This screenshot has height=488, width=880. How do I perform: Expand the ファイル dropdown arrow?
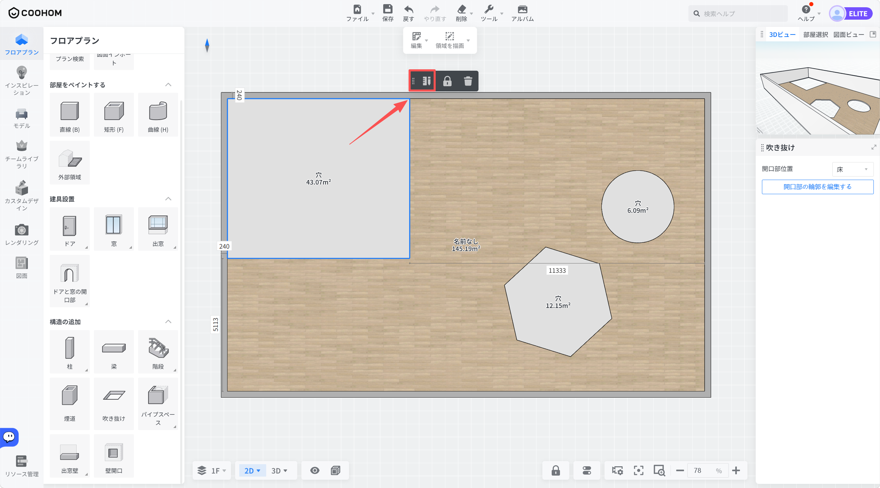(x=373, y=13)
